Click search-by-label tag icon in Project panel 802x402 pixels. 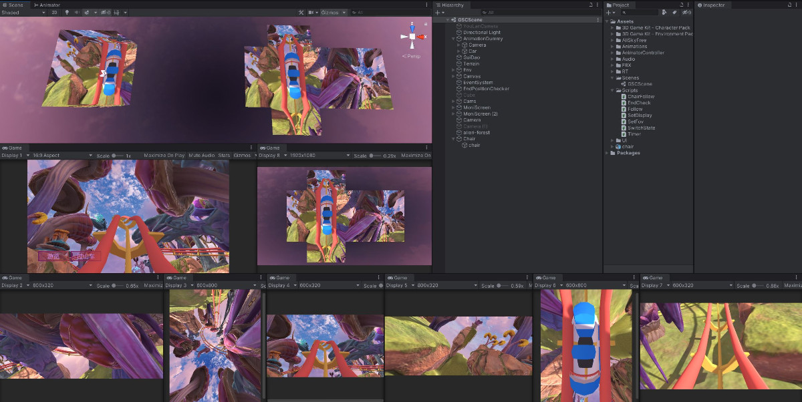(x=674, y=12)
